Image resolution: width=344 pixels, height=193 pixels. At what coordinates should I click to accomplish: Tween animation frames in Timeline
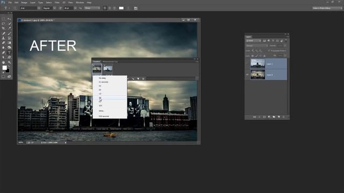(133, 79)
